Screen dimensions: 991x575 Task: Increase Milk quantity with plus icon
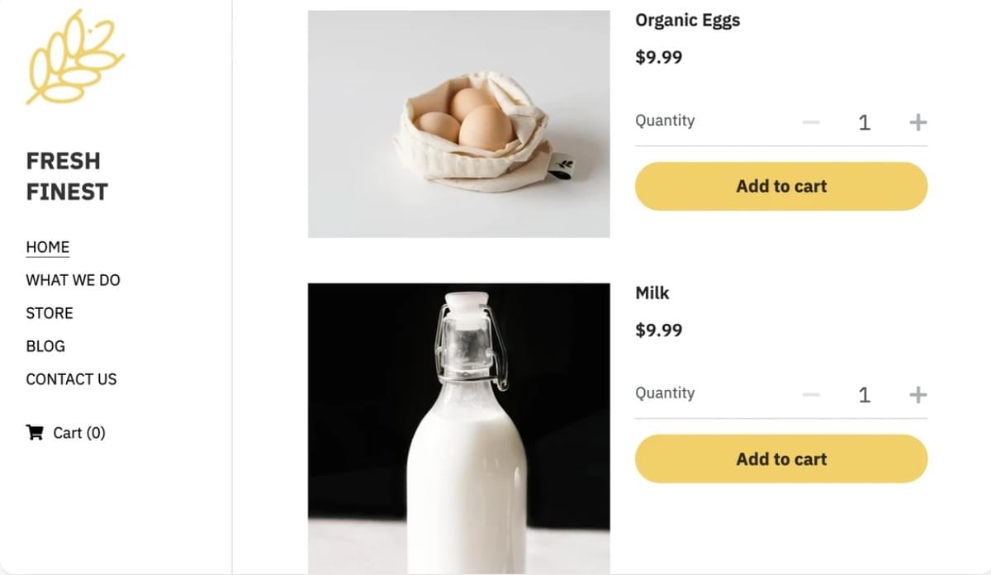point(918,395)
